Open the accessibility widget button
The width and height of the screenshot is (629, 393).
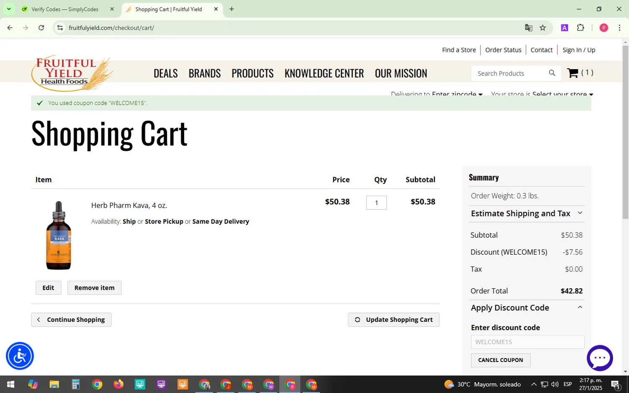[20, 356]
